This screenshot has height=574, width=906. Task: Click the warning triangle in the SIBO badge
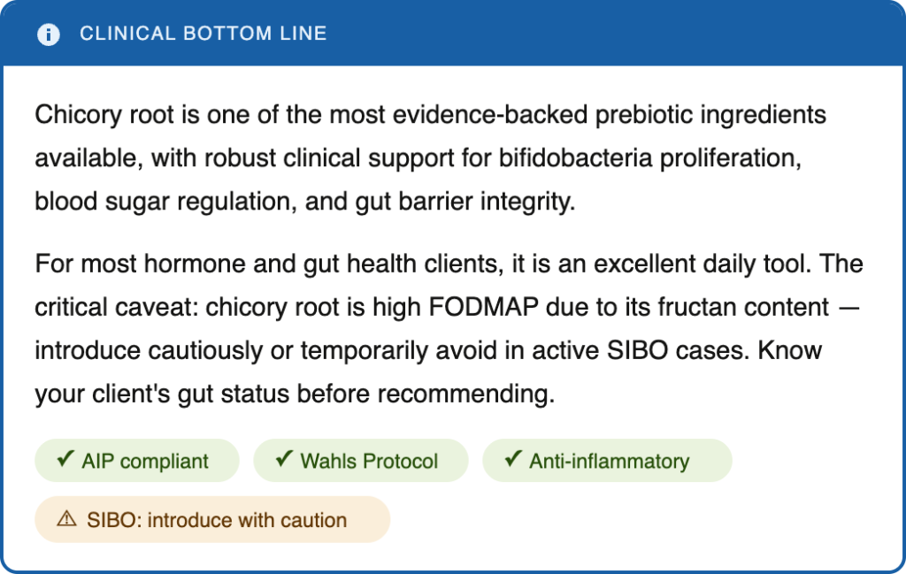(67, 520)
